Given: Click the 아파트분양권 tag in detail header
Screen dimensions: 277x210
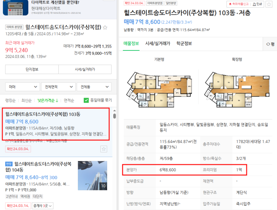Looking at the screenshot, I should (x=155, y=3).
